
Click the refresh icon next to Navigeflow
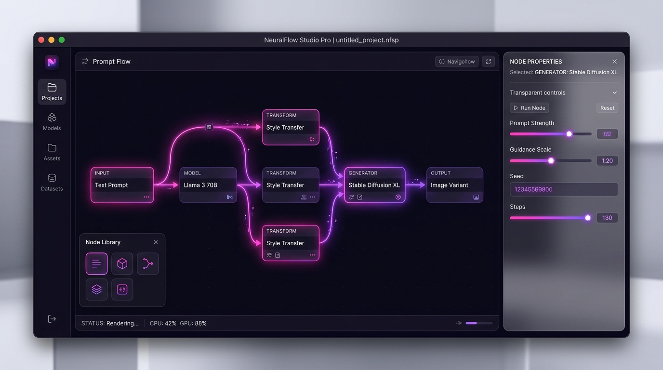click(489, 61)
